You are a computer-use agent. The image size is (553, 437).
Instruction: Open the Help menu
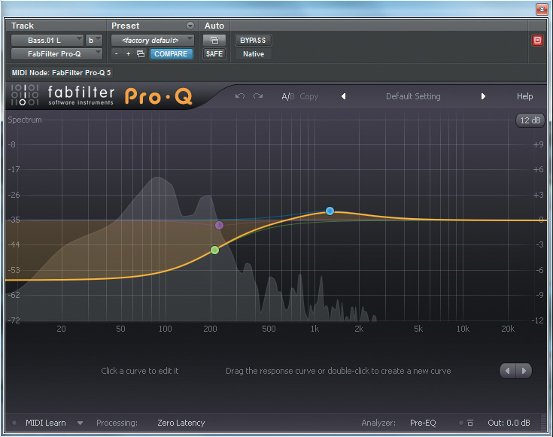pos(524,96)
